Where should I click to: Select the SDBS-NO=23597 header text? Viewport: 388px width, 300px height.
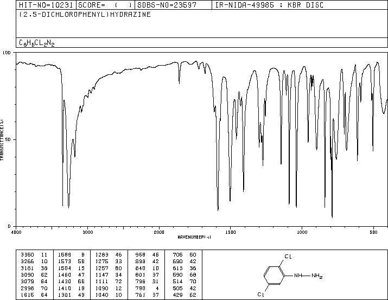pos(167,5)
